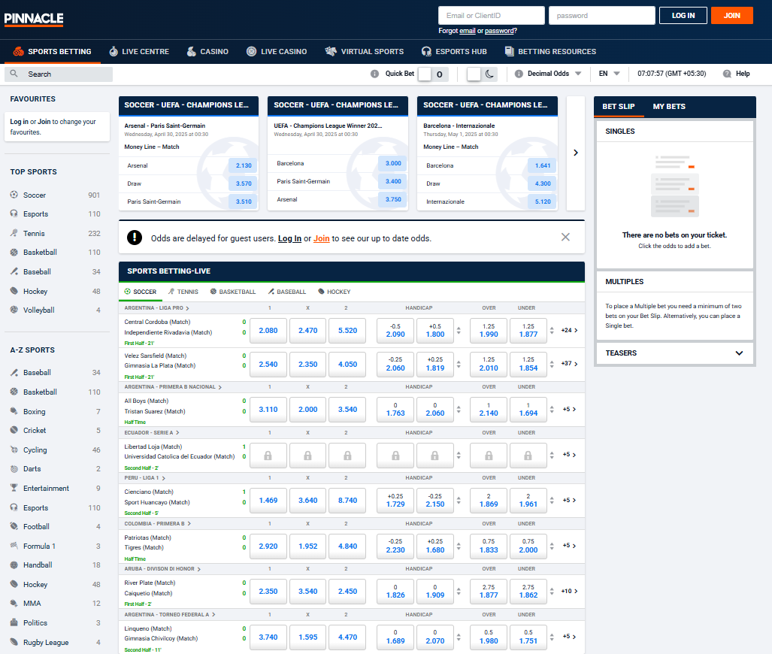The height and width of the screenshot is (654, 772).
Task: Select the Hockey live tab
Action: [335, 292]
